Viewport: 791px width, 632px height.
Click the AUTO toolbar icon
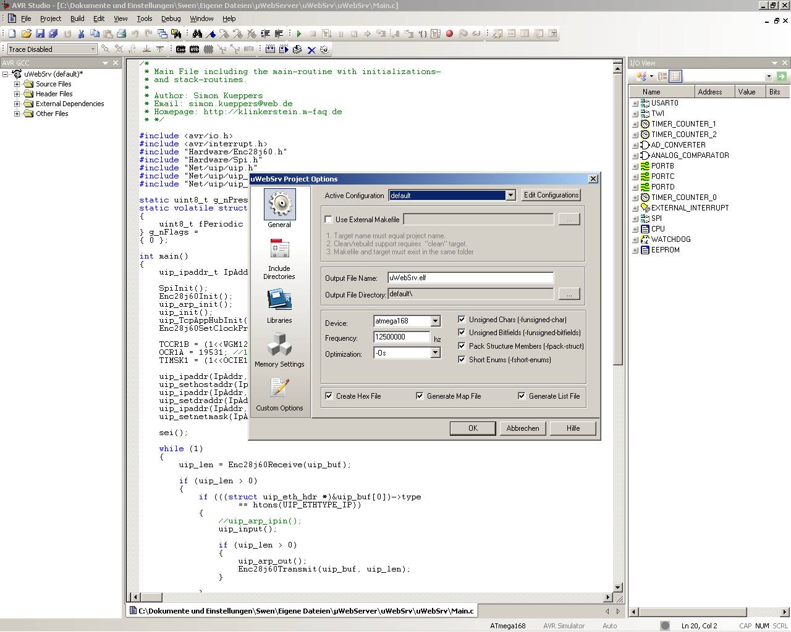point(248,49)
